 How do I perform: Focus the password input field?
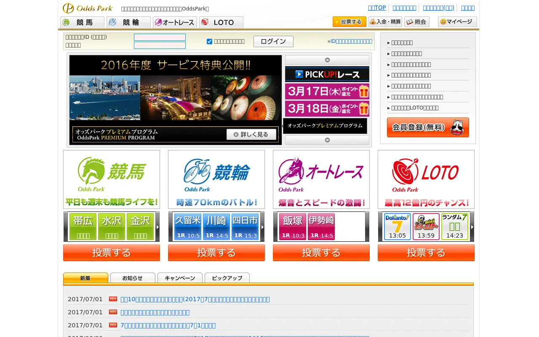click(x=160, y=45)
